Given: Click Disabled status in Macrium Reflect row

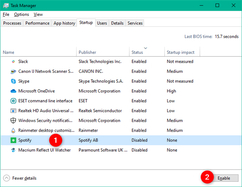Looking at the screenshot, I should [x=139, y=150].
